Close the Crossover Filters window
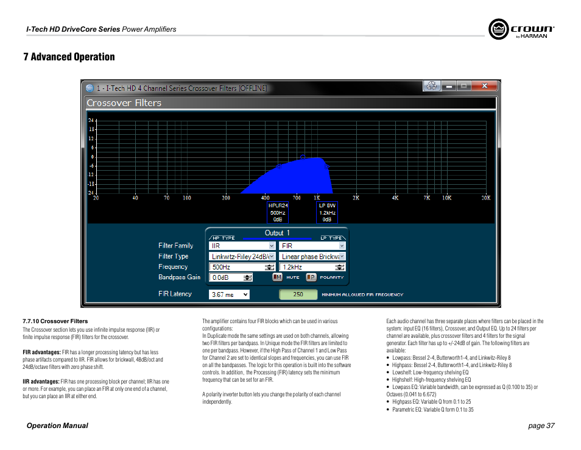 484,86
